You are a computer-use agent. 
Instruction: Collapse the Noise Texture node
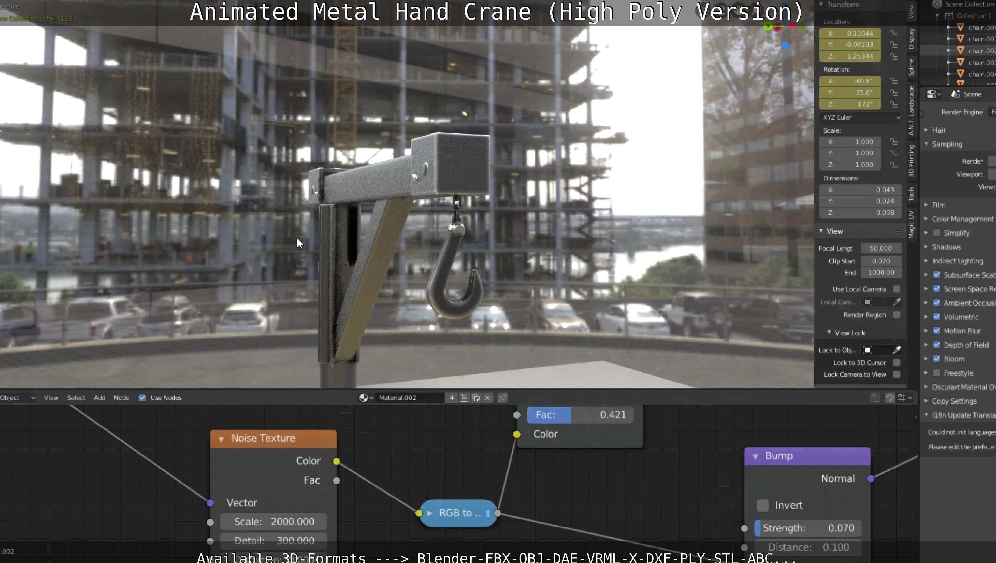coord(221,439)
